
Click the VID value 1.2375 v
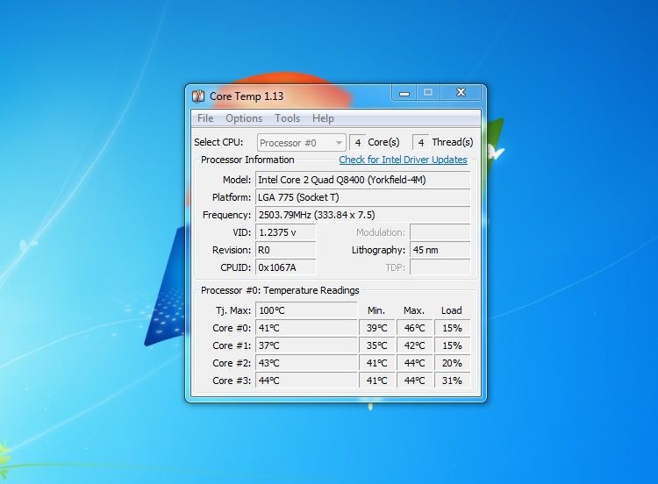click(x=285, y=232)
